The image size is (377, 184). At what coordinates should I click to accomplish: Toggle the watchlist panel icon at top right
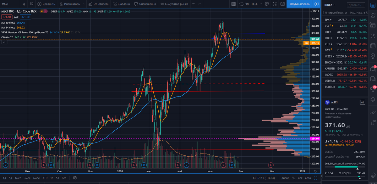[x=374, y=5]
